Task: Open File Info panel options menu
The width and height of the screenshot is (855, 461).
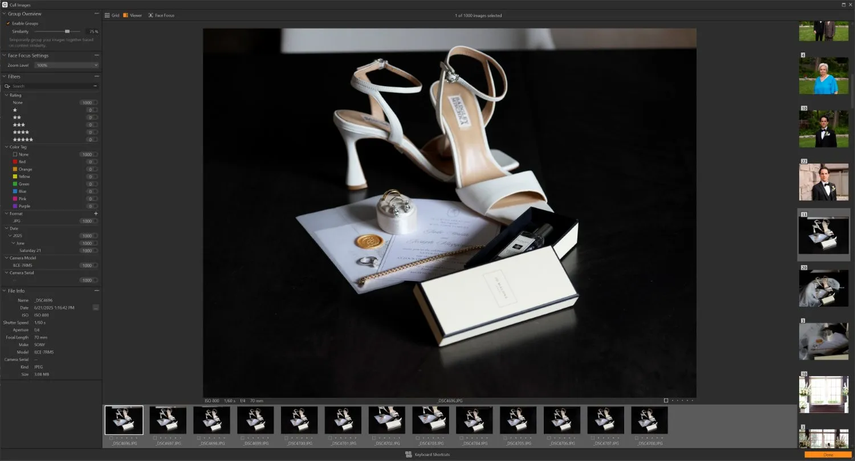Action: point(96,291)
